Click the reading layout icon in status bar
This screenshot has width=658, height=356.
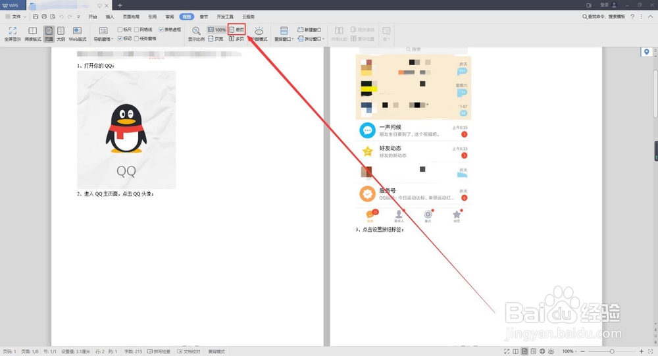[x=516, y=351]
